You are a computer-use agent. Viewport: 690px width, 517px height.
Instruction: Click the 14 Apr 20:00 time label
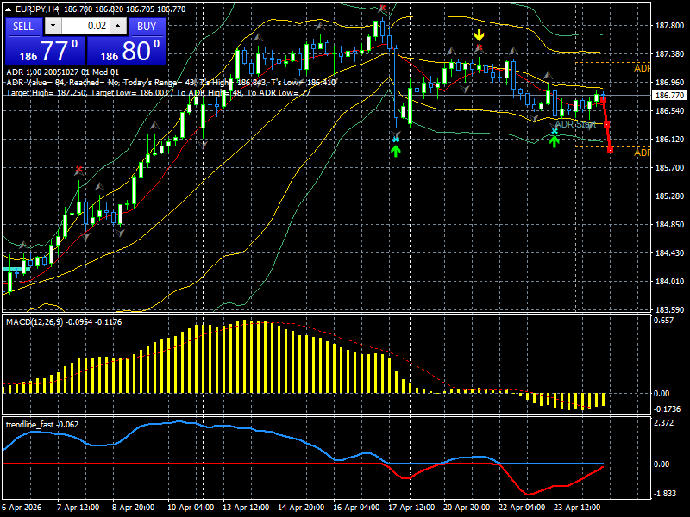coord(301,508)
